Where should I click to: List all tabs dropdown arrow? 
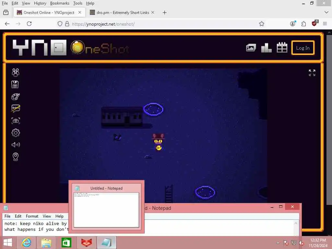pyautogui.click(x=326, y=13)
